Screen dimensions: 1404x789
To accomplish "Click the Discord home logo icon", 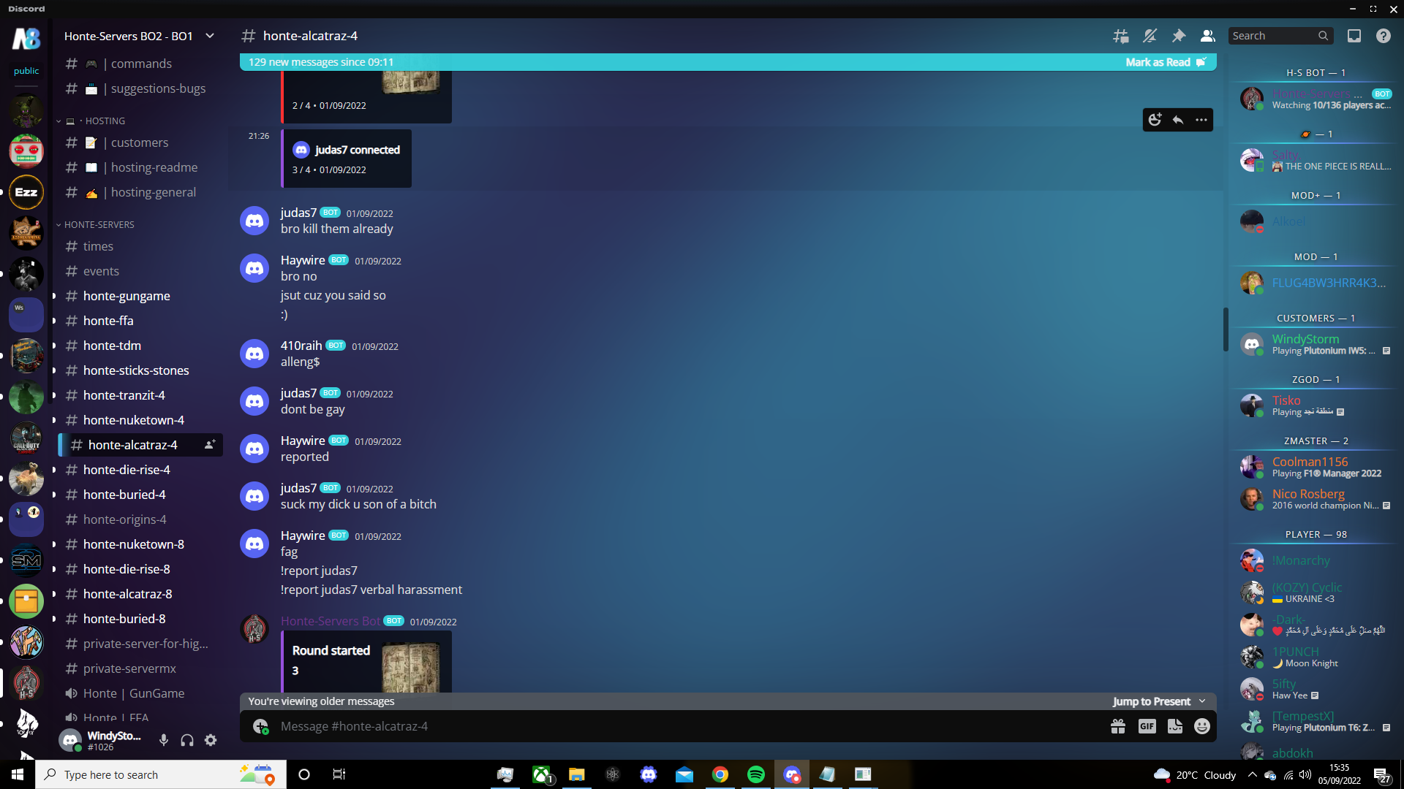I will (26, 38).
